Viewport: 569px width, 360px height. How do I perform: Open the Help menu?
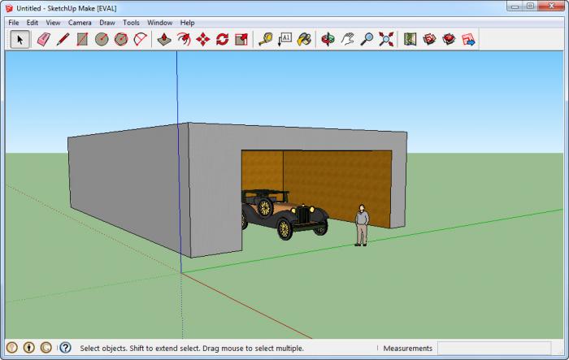pos(187,23)
